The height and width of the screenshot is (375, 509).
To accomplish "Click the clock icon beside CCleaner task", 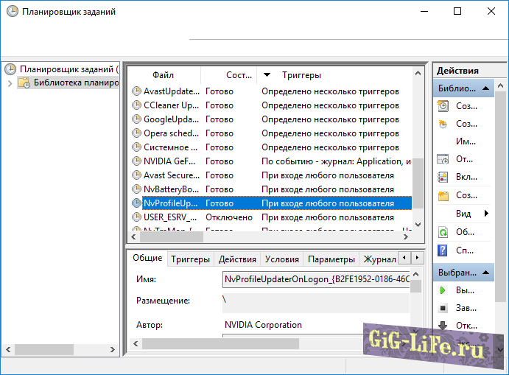I will point(136,105).
